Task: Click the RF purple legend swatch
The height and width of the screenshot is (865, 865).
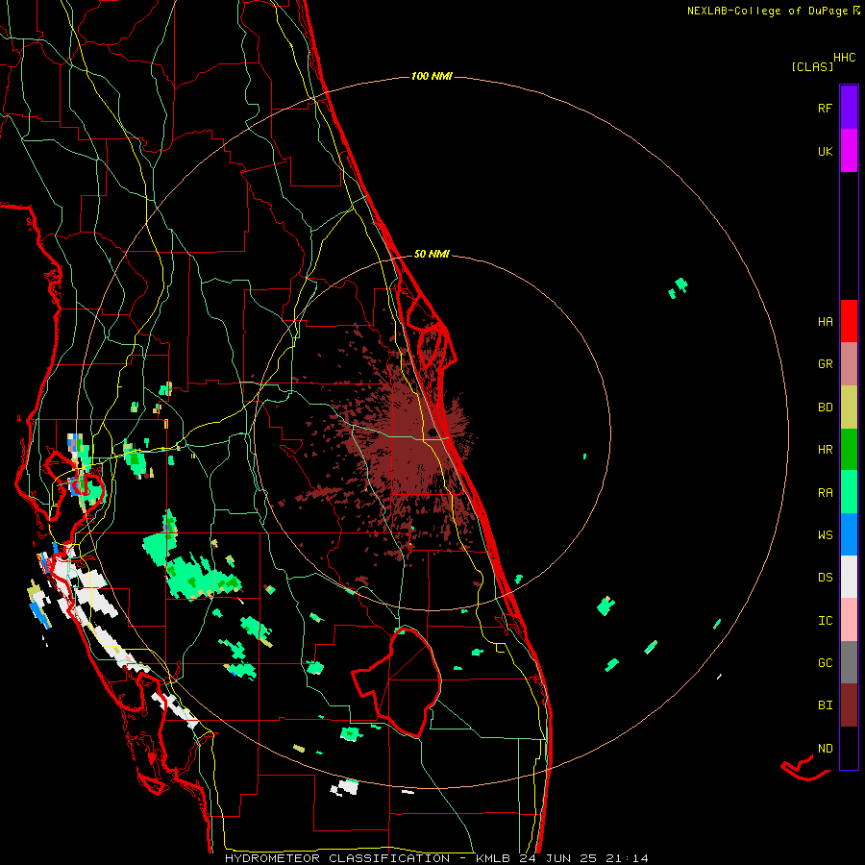Action: click(x=849, y=108)
